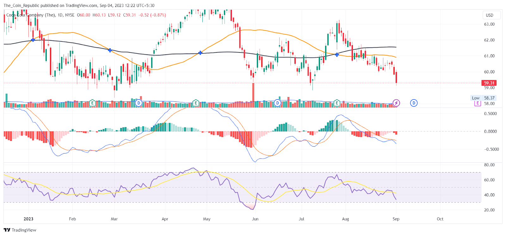Click the 40.00 RSI axis label
Viewport: 506px width, 236px height.
(489, 195)
